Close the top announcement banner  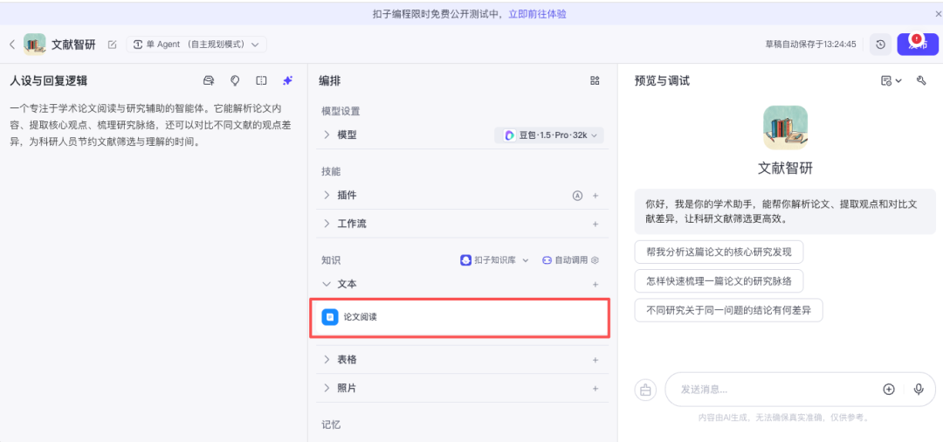(937, 12)
